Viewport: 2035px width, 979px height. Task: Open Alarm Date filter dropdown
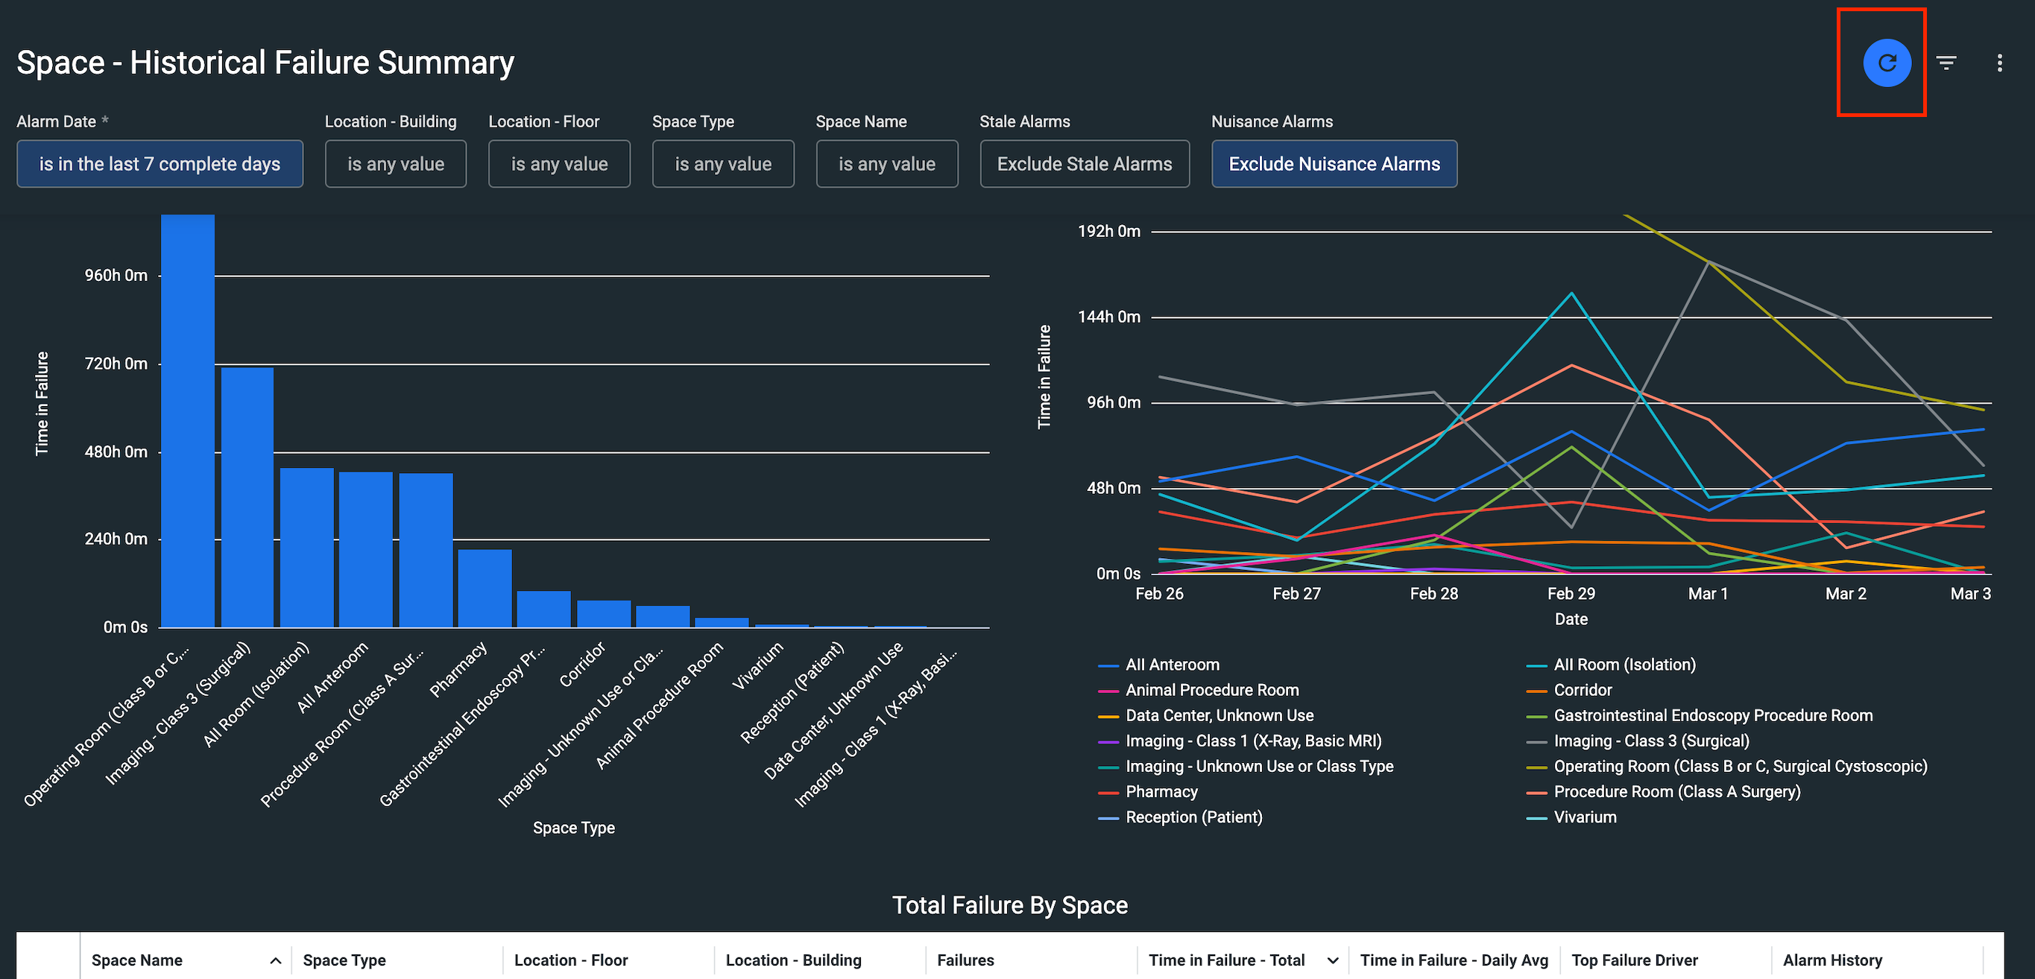click(160, 164)
